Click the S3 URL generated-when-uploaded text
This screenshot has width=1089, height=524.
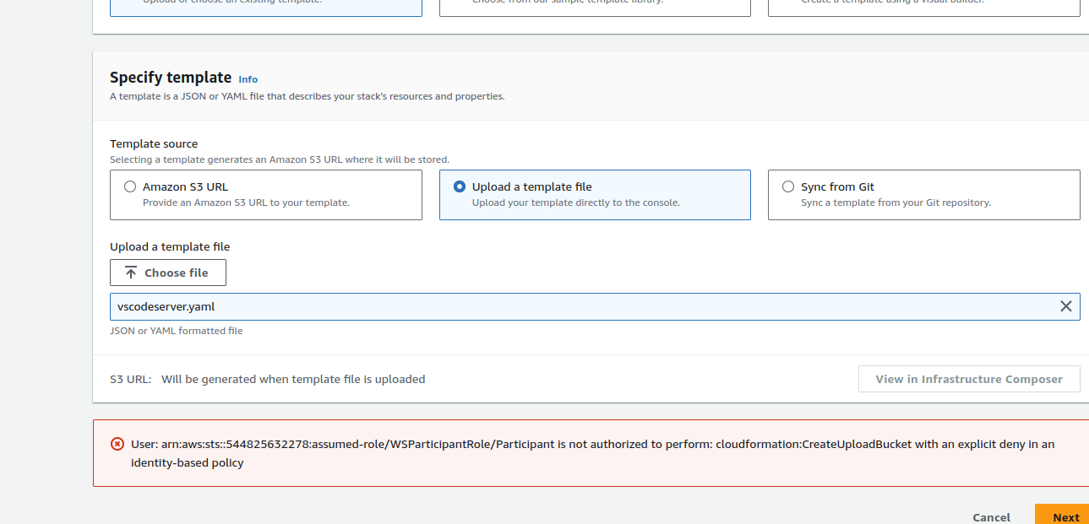(293, 379)
